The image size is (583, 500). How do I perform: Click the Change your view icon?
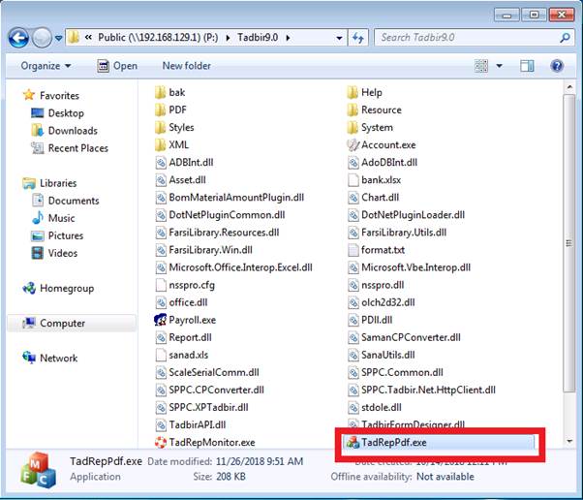tap(481, 66)
